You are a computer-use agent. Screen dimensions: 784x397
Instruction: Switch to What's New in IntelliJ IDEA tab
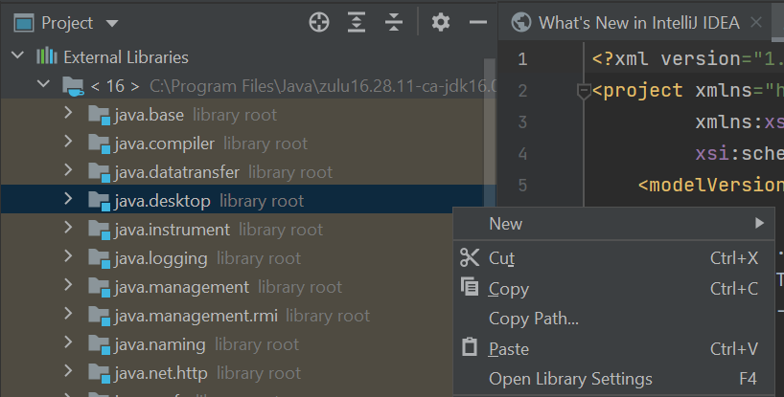tap(638, 23)
